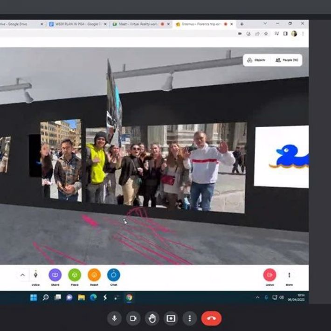The image size is (331, 331).
Task: Present screen in Google Meet bar
Action: point(171,318)
